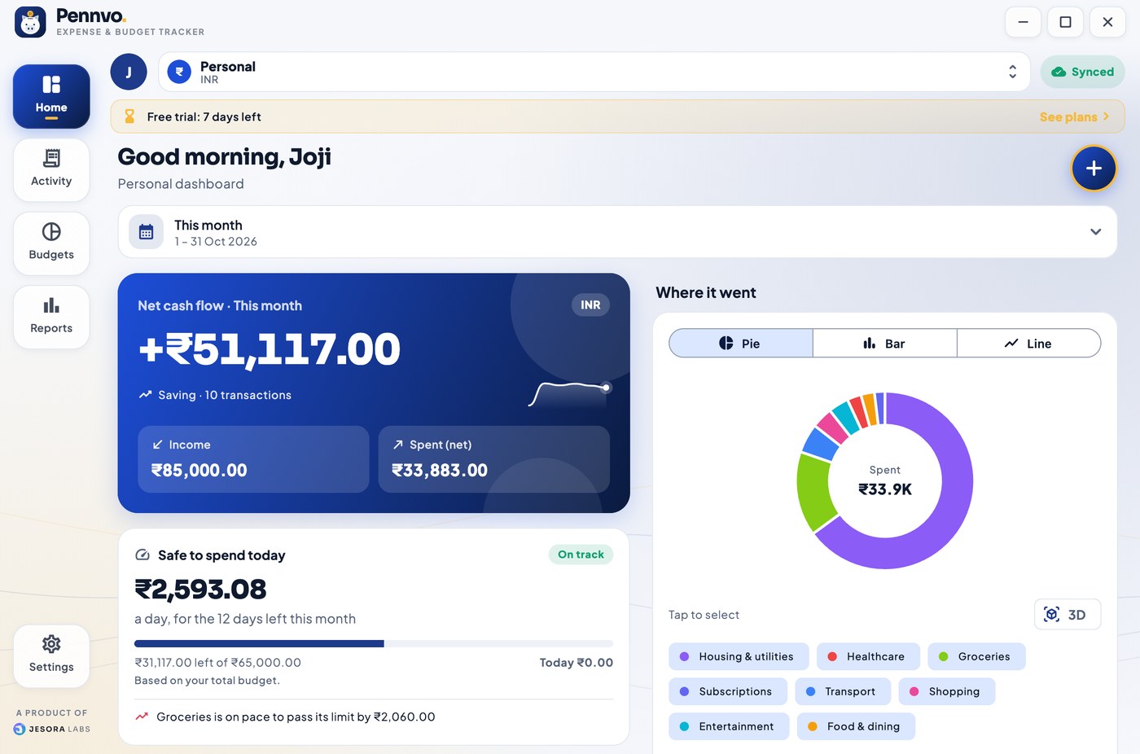Click the Income ₹85,000.00 card
The width and height of the screenshot is (1140, 754).
point(253,459)
